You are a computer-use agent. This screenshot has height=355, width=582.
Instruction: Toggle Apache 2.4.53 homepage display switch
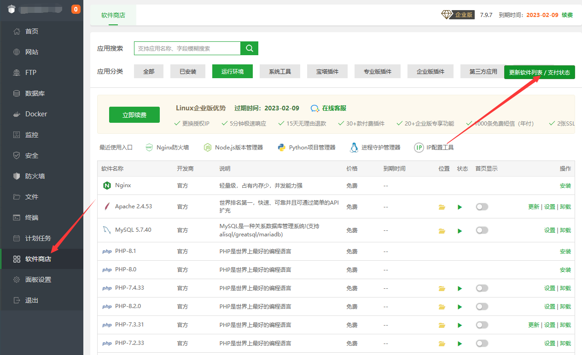point(482,207)
